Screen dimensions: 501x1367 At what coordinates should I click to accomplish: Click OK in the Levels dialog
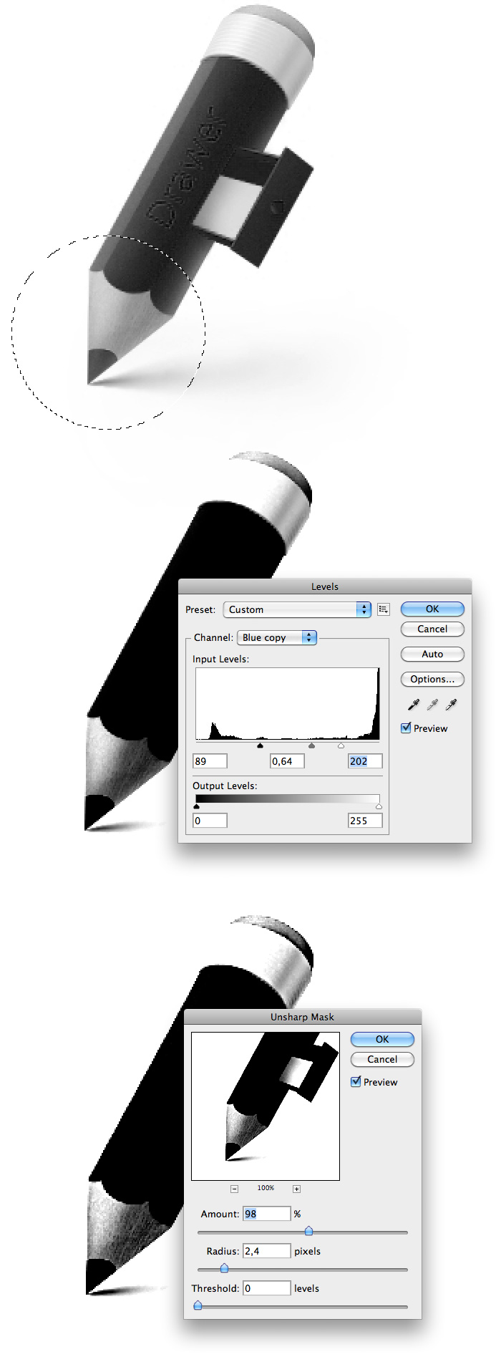pos(432,609)
